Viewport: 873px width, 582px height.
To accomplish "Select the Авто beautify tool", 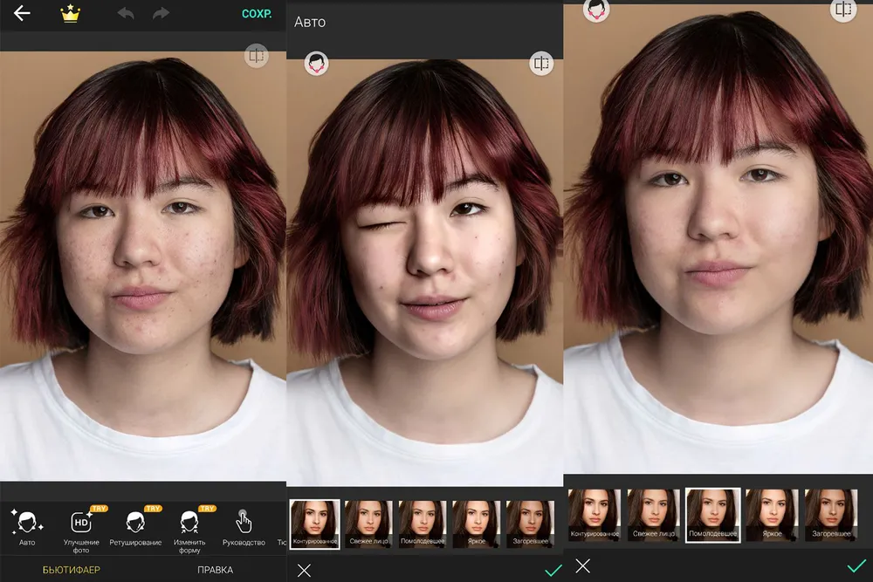I will (x=27, y=528).
